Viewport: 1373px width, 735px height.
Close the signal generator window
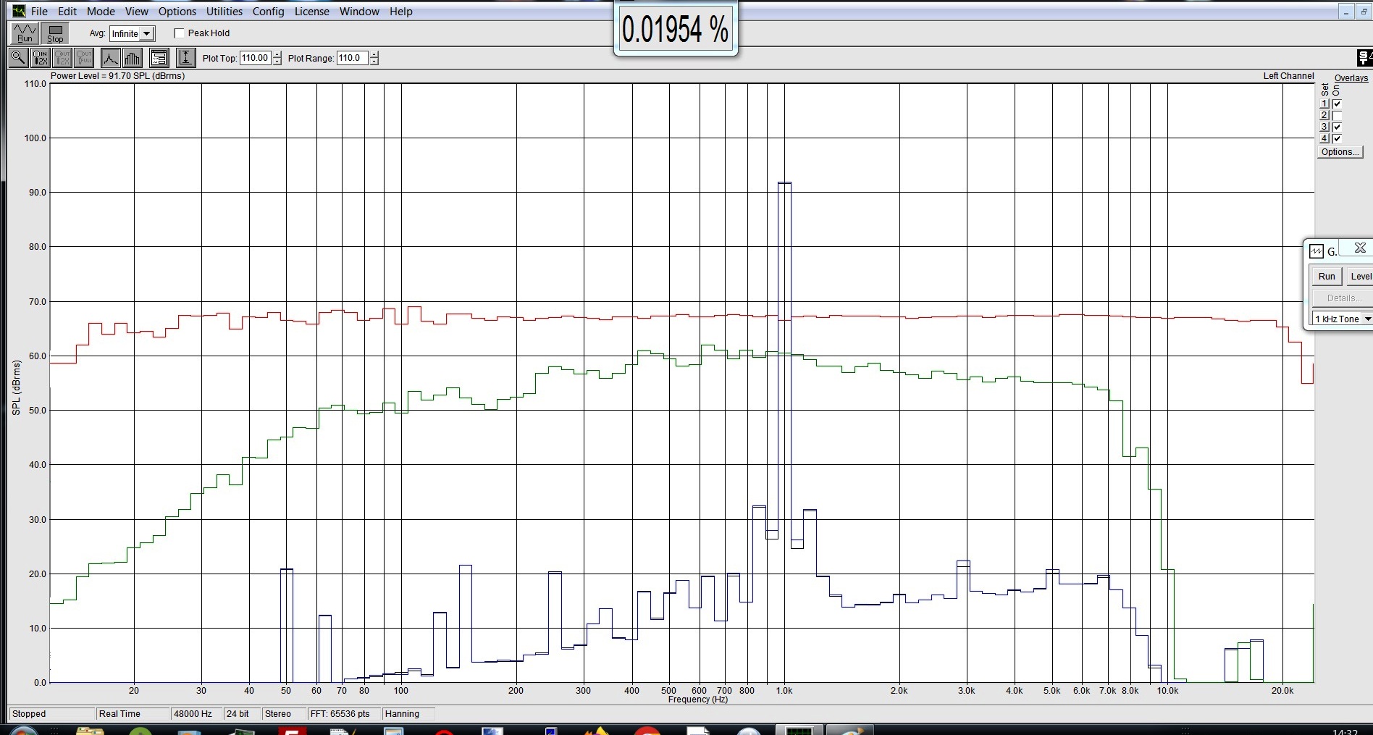[x=1360, y=248]
